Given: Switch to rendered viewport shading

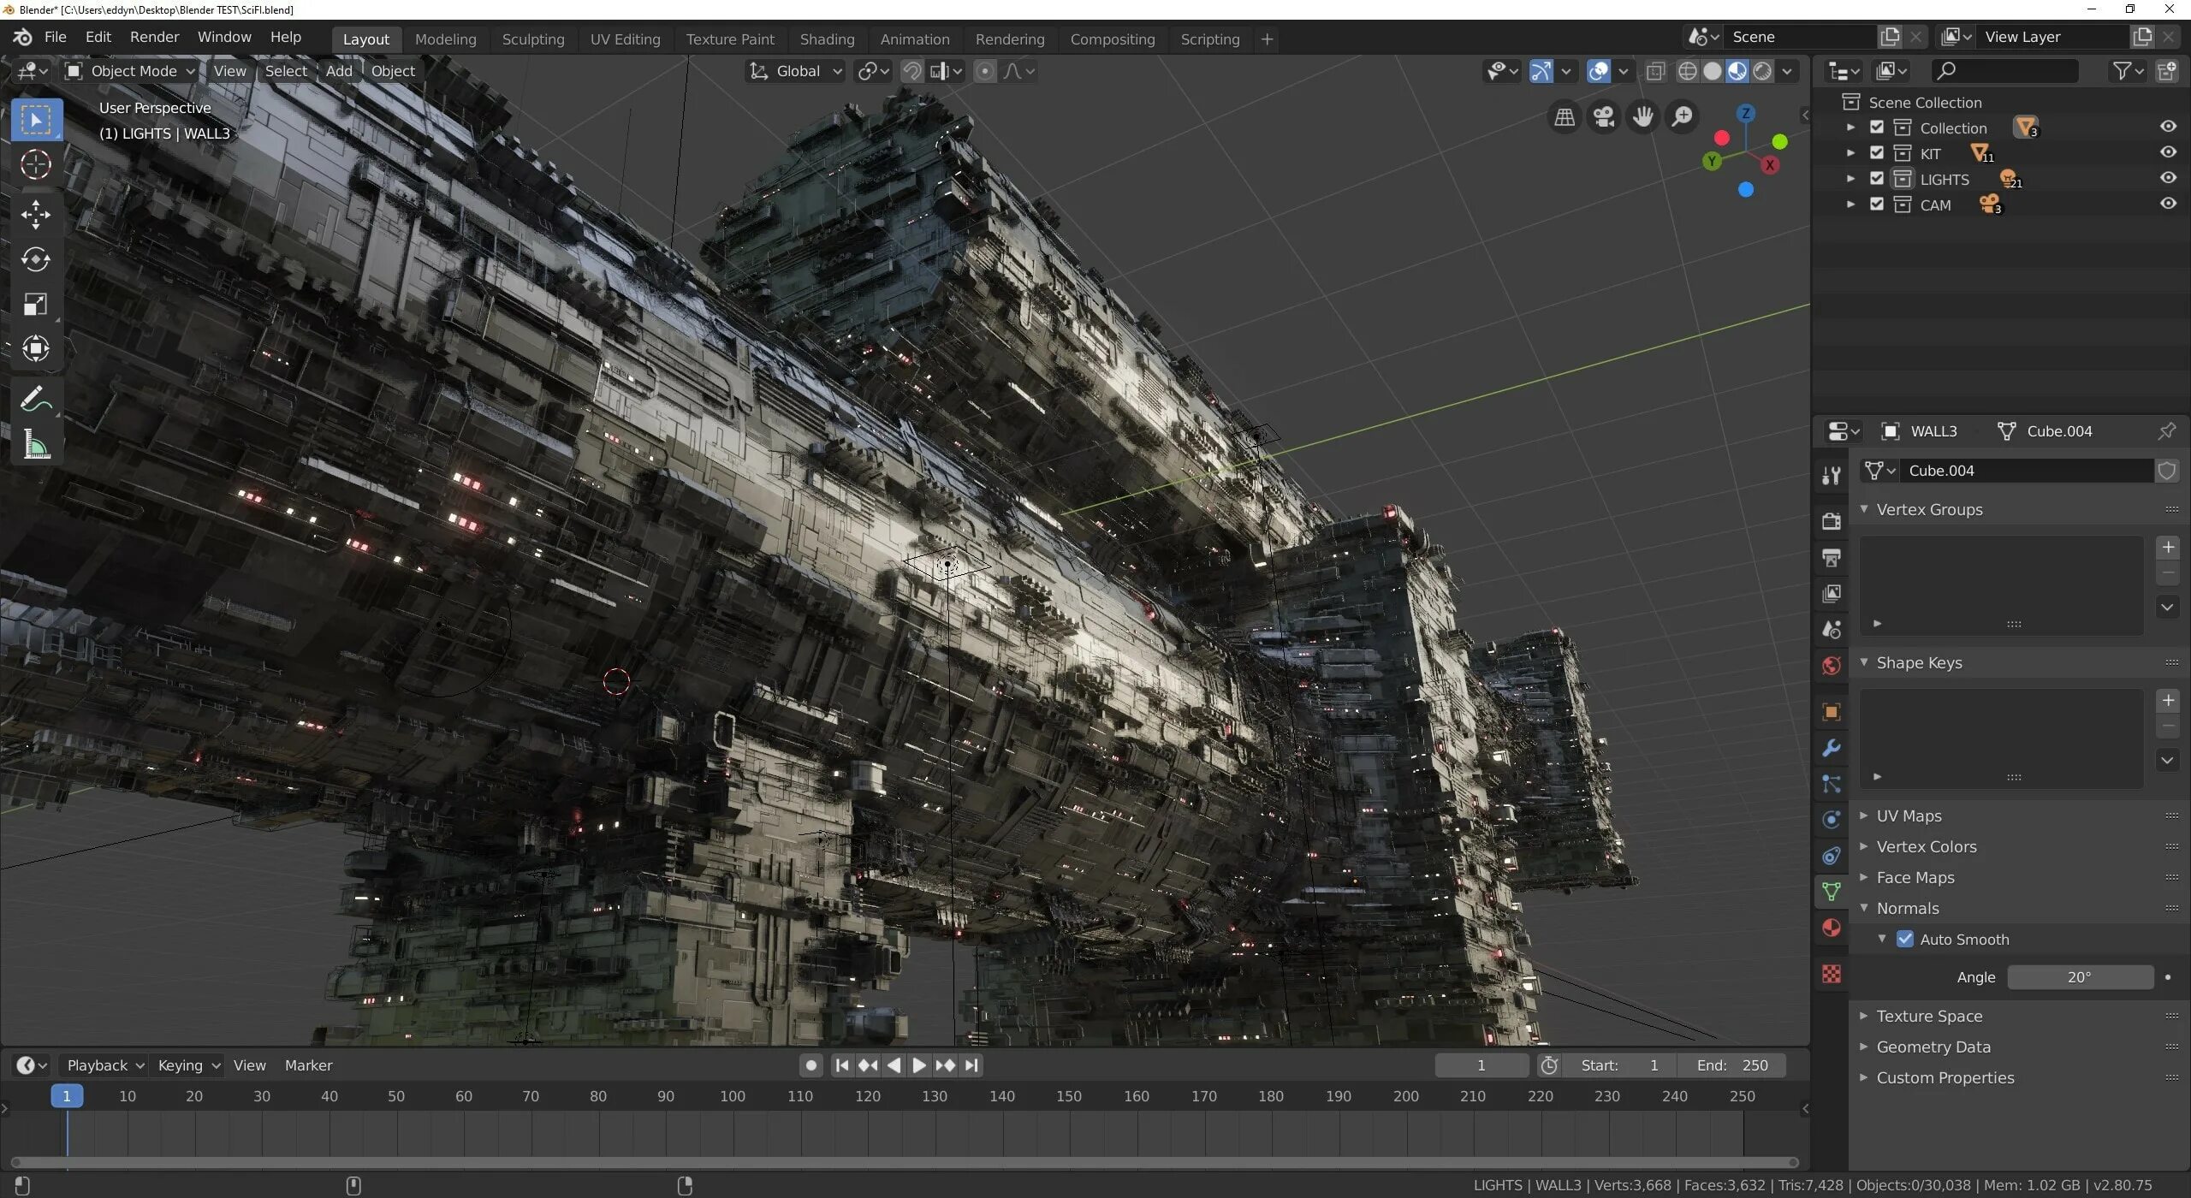Looking at the screenshot, I should point(1762,71).
